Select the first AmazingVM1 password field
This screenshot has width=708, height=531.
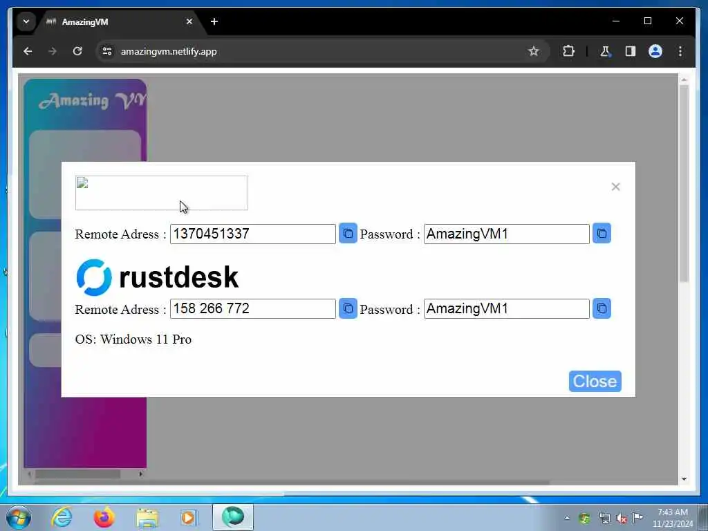(507, 234)
